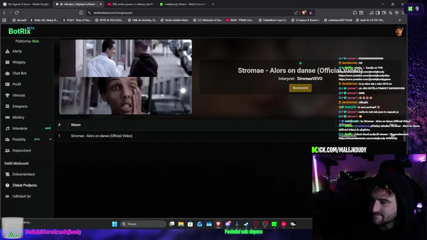This screenshot has width=427, height=240.
Task: Show more bookmarks chevron
Action: 400,20
